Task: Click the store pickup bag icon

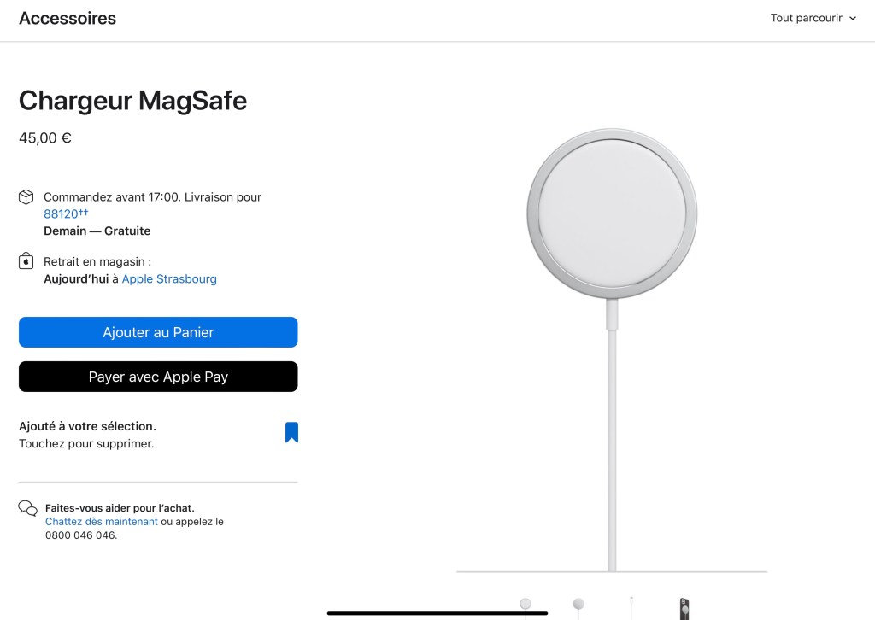Action: [26, 261]
